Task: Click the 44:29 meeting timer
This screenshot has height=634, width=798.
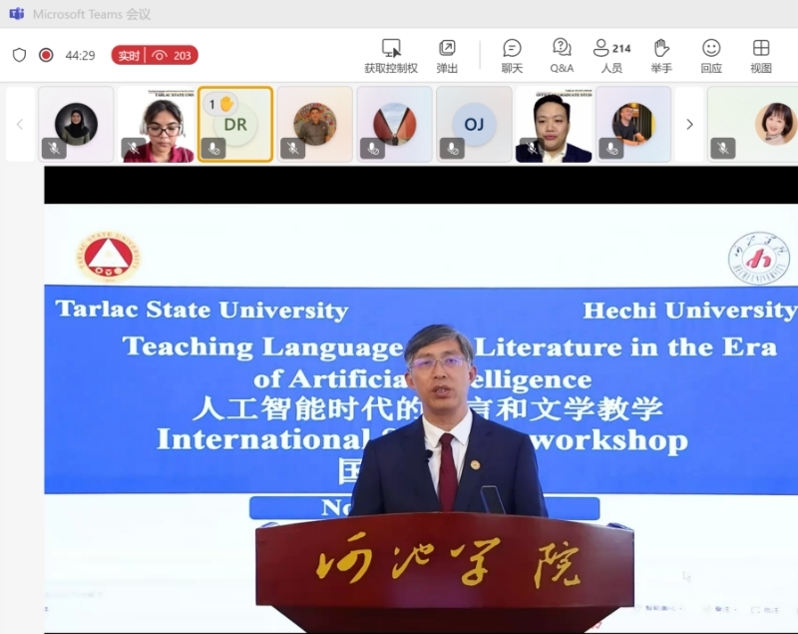Action: (x=80, y=55)
